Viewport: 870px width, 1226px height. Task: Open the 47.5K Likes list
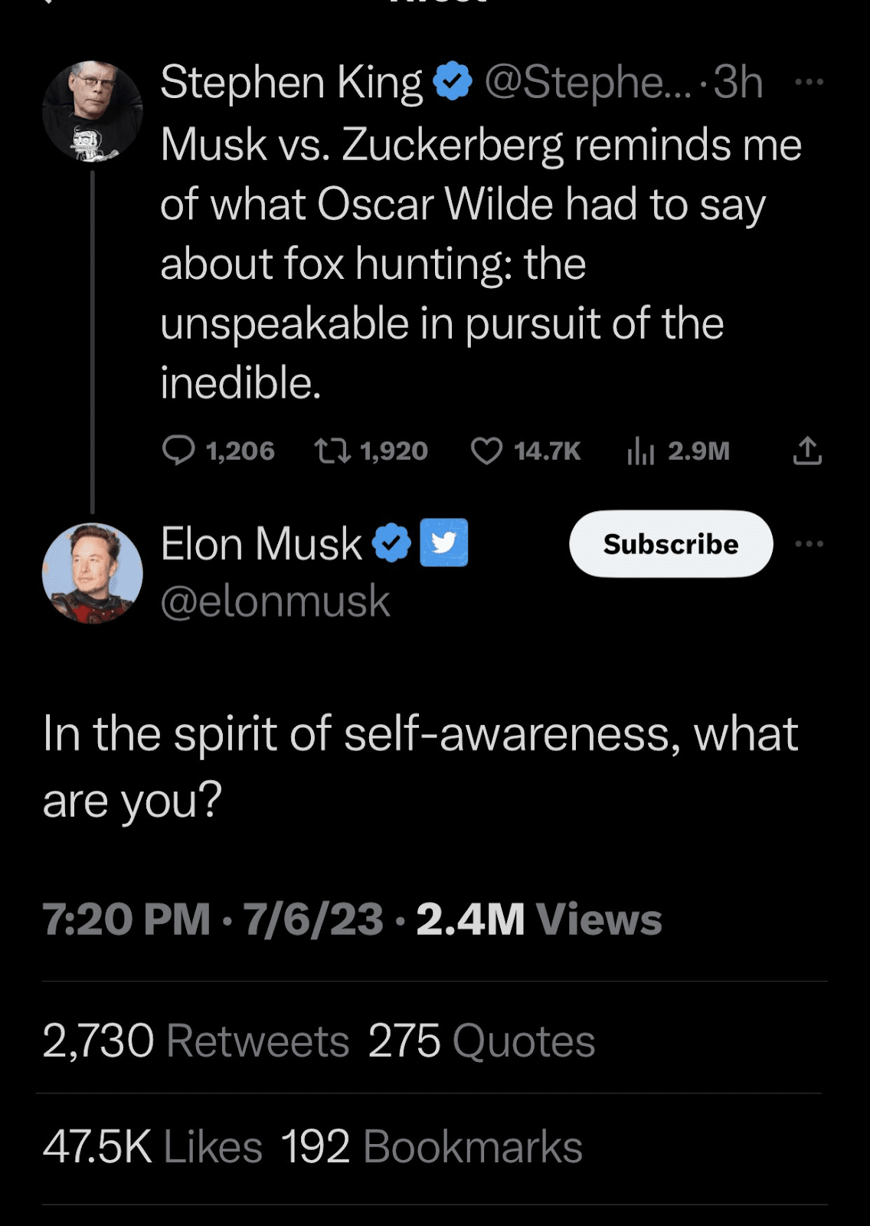(153, 1147)
